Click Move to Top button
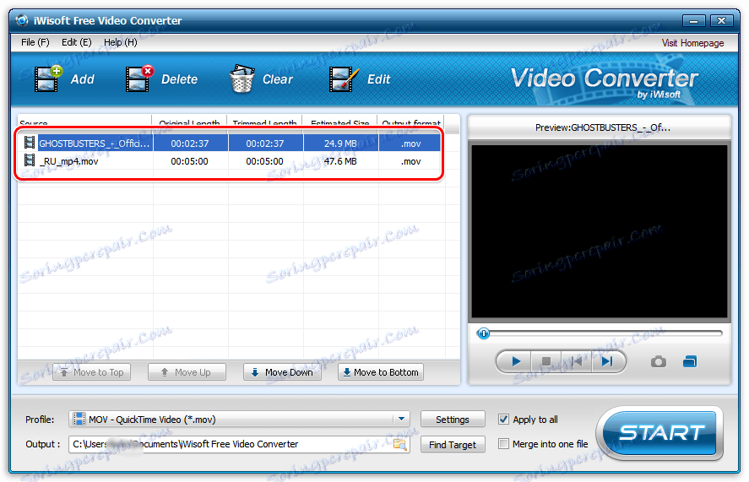 pyautogui.click(x=92, y=372)
